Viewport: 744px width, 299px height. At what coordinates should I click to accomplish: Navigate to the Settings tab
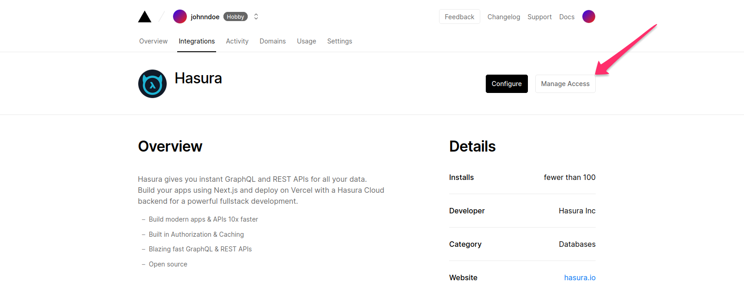[x=339, y=41]
